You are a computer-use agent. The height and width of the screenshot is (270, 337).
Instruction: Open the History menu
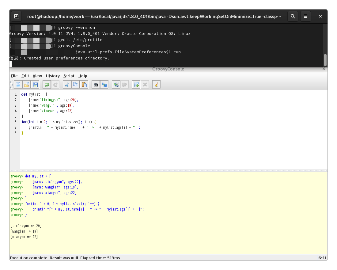click(53, 76)
